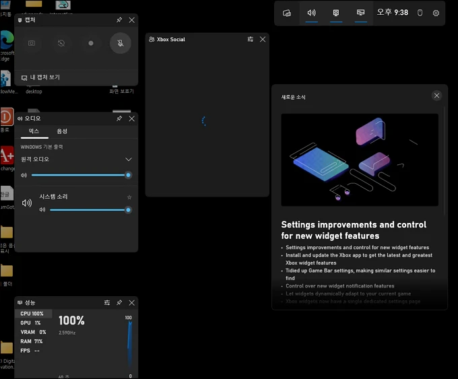Click the large 시스템 소리 speaker icon
The width and height of the screenshot is (458, 379).
pos(27,203)
